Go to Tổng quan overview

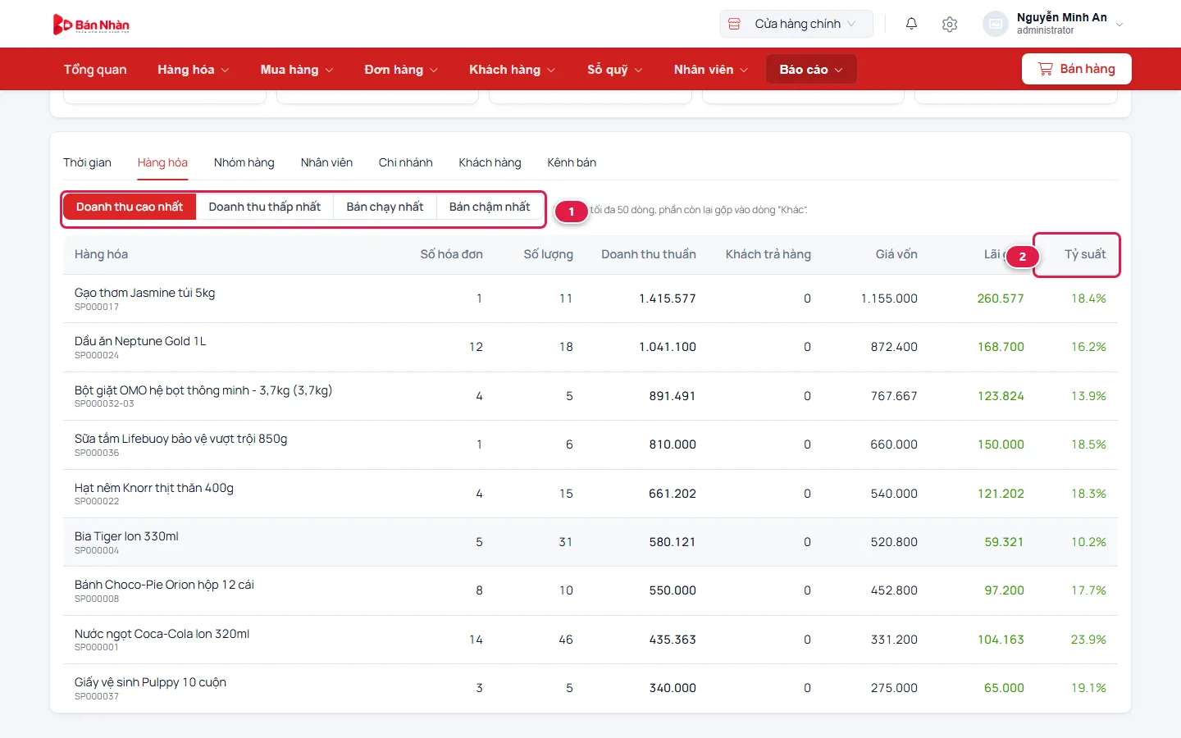click(95, 70)
